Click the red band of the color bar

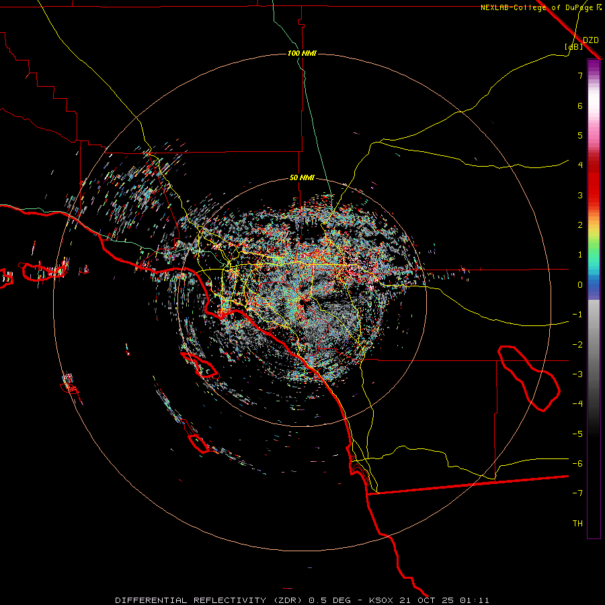[x=594, y=182]
